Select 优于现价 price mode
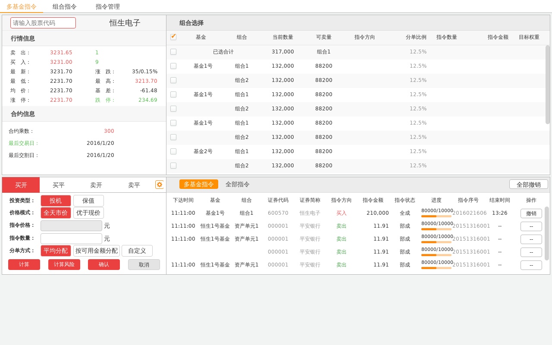Image resolution: width=552 pixels, height=345 pixels. tap(88, 213)
